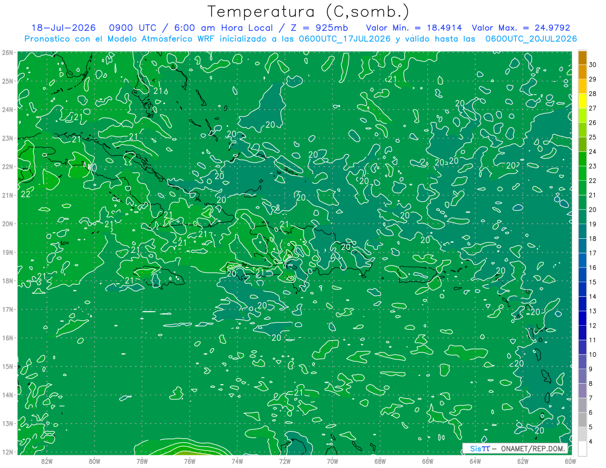Click the 70W longitude label
This screenshot has width=606, height=468.
click(x=332, y=461)
